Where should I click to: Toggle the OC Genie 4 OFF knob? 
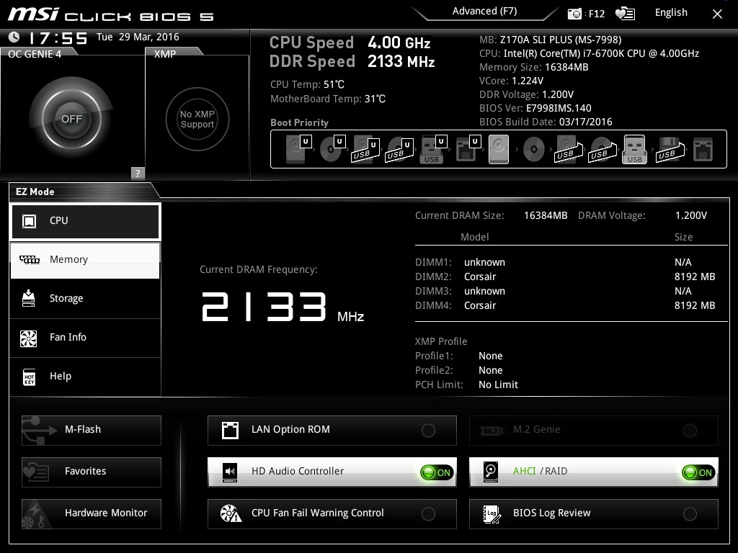tap(71, 119)
